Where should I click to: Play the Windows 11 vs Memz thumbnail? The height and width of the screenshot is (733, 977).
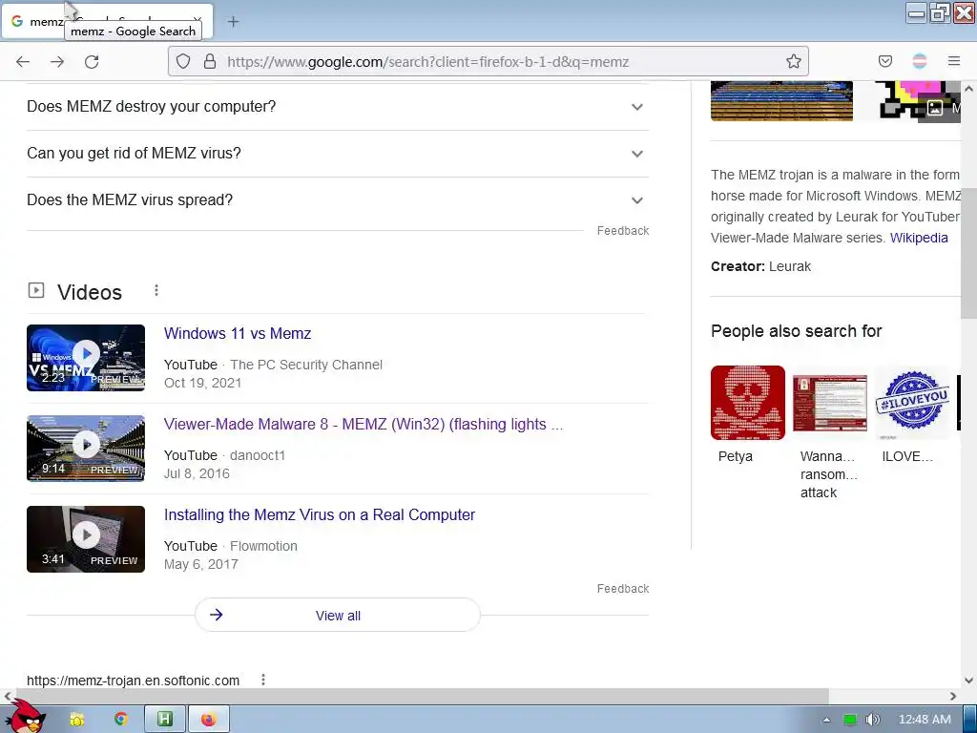(x=86, y=358)
